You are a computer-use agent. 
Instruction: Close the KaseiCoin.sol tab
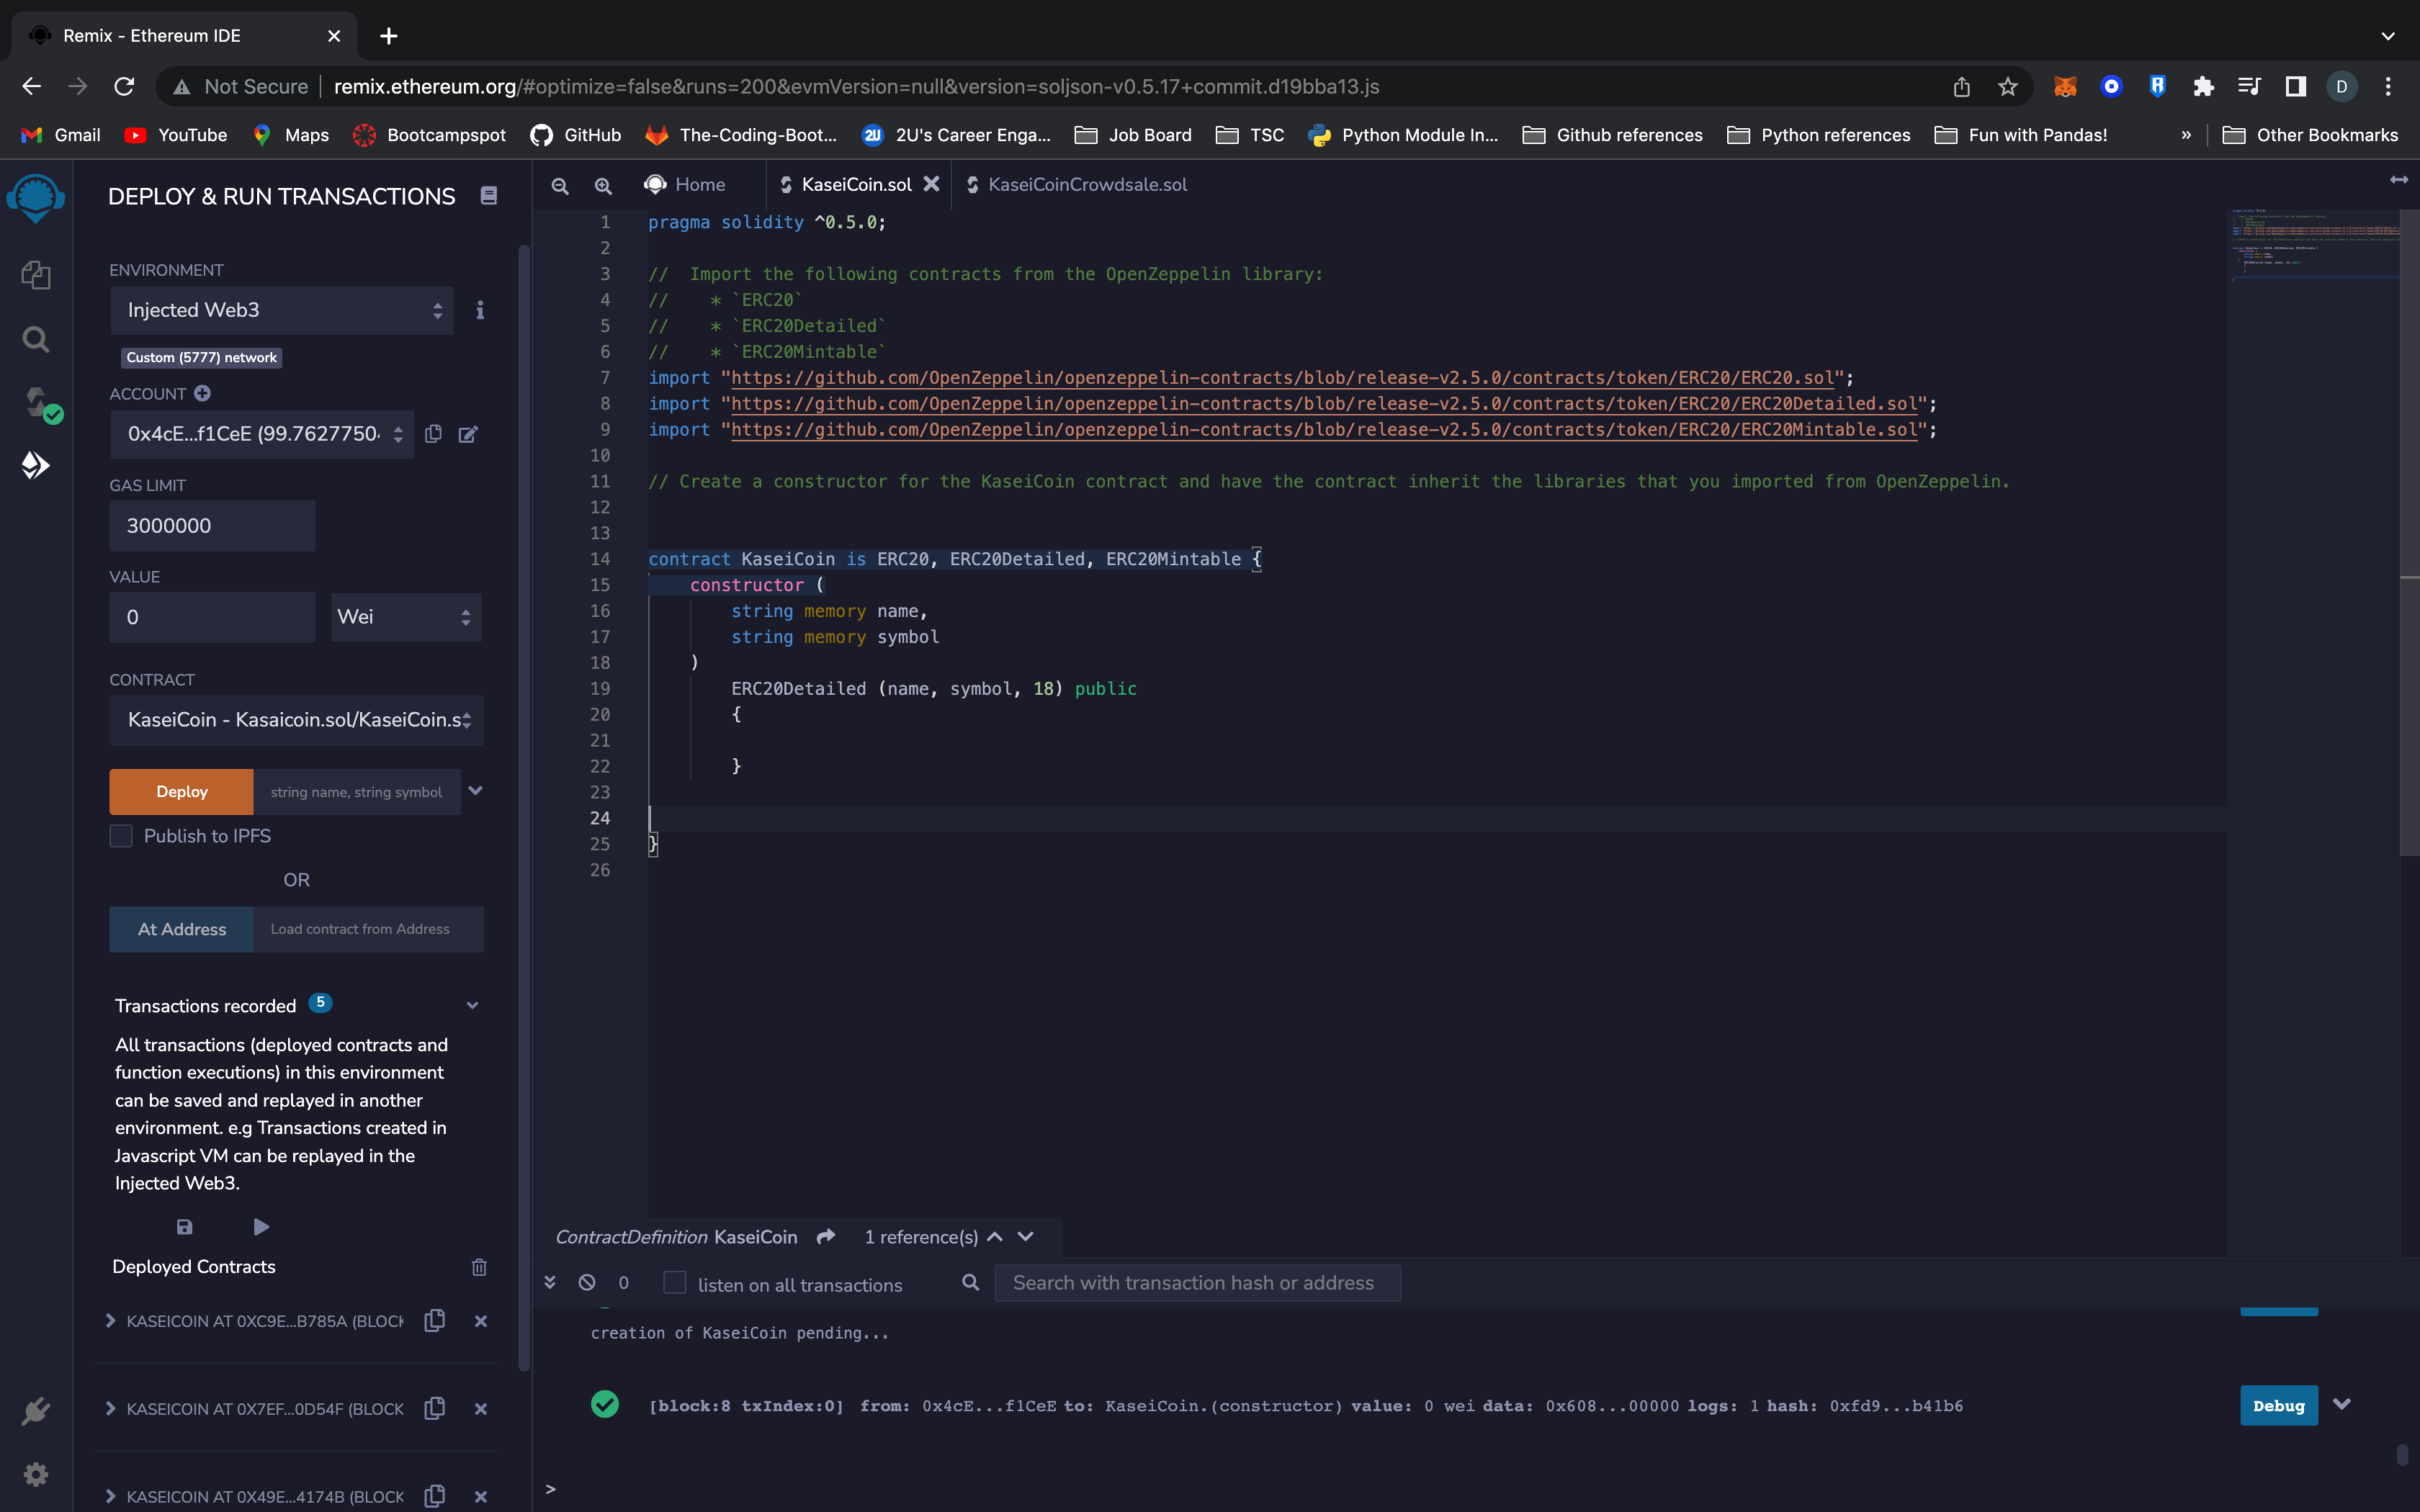click(x=931, y=184)
